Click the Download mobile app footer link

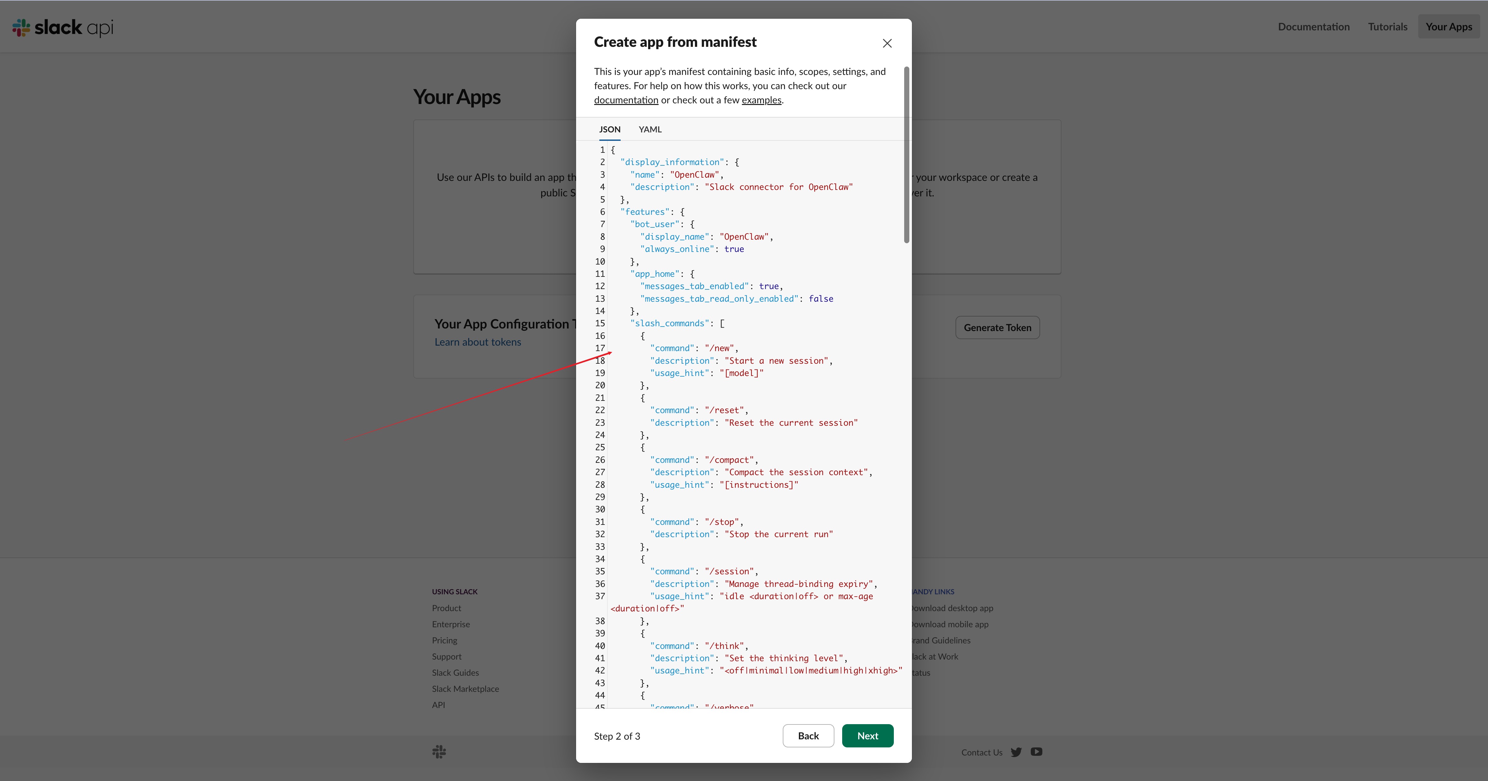(x=950, y=624)
